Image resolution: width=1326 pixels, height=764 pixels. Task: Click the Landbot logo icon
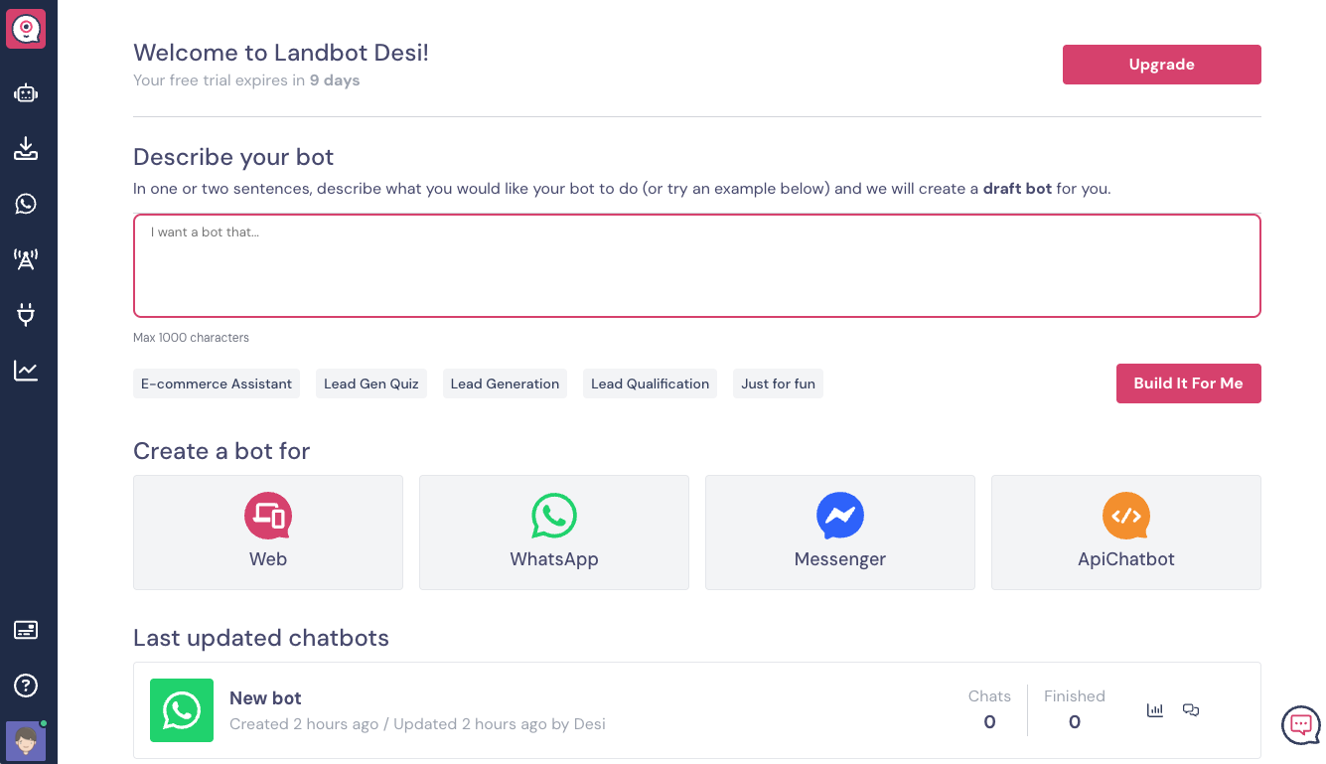click(26, 29)
